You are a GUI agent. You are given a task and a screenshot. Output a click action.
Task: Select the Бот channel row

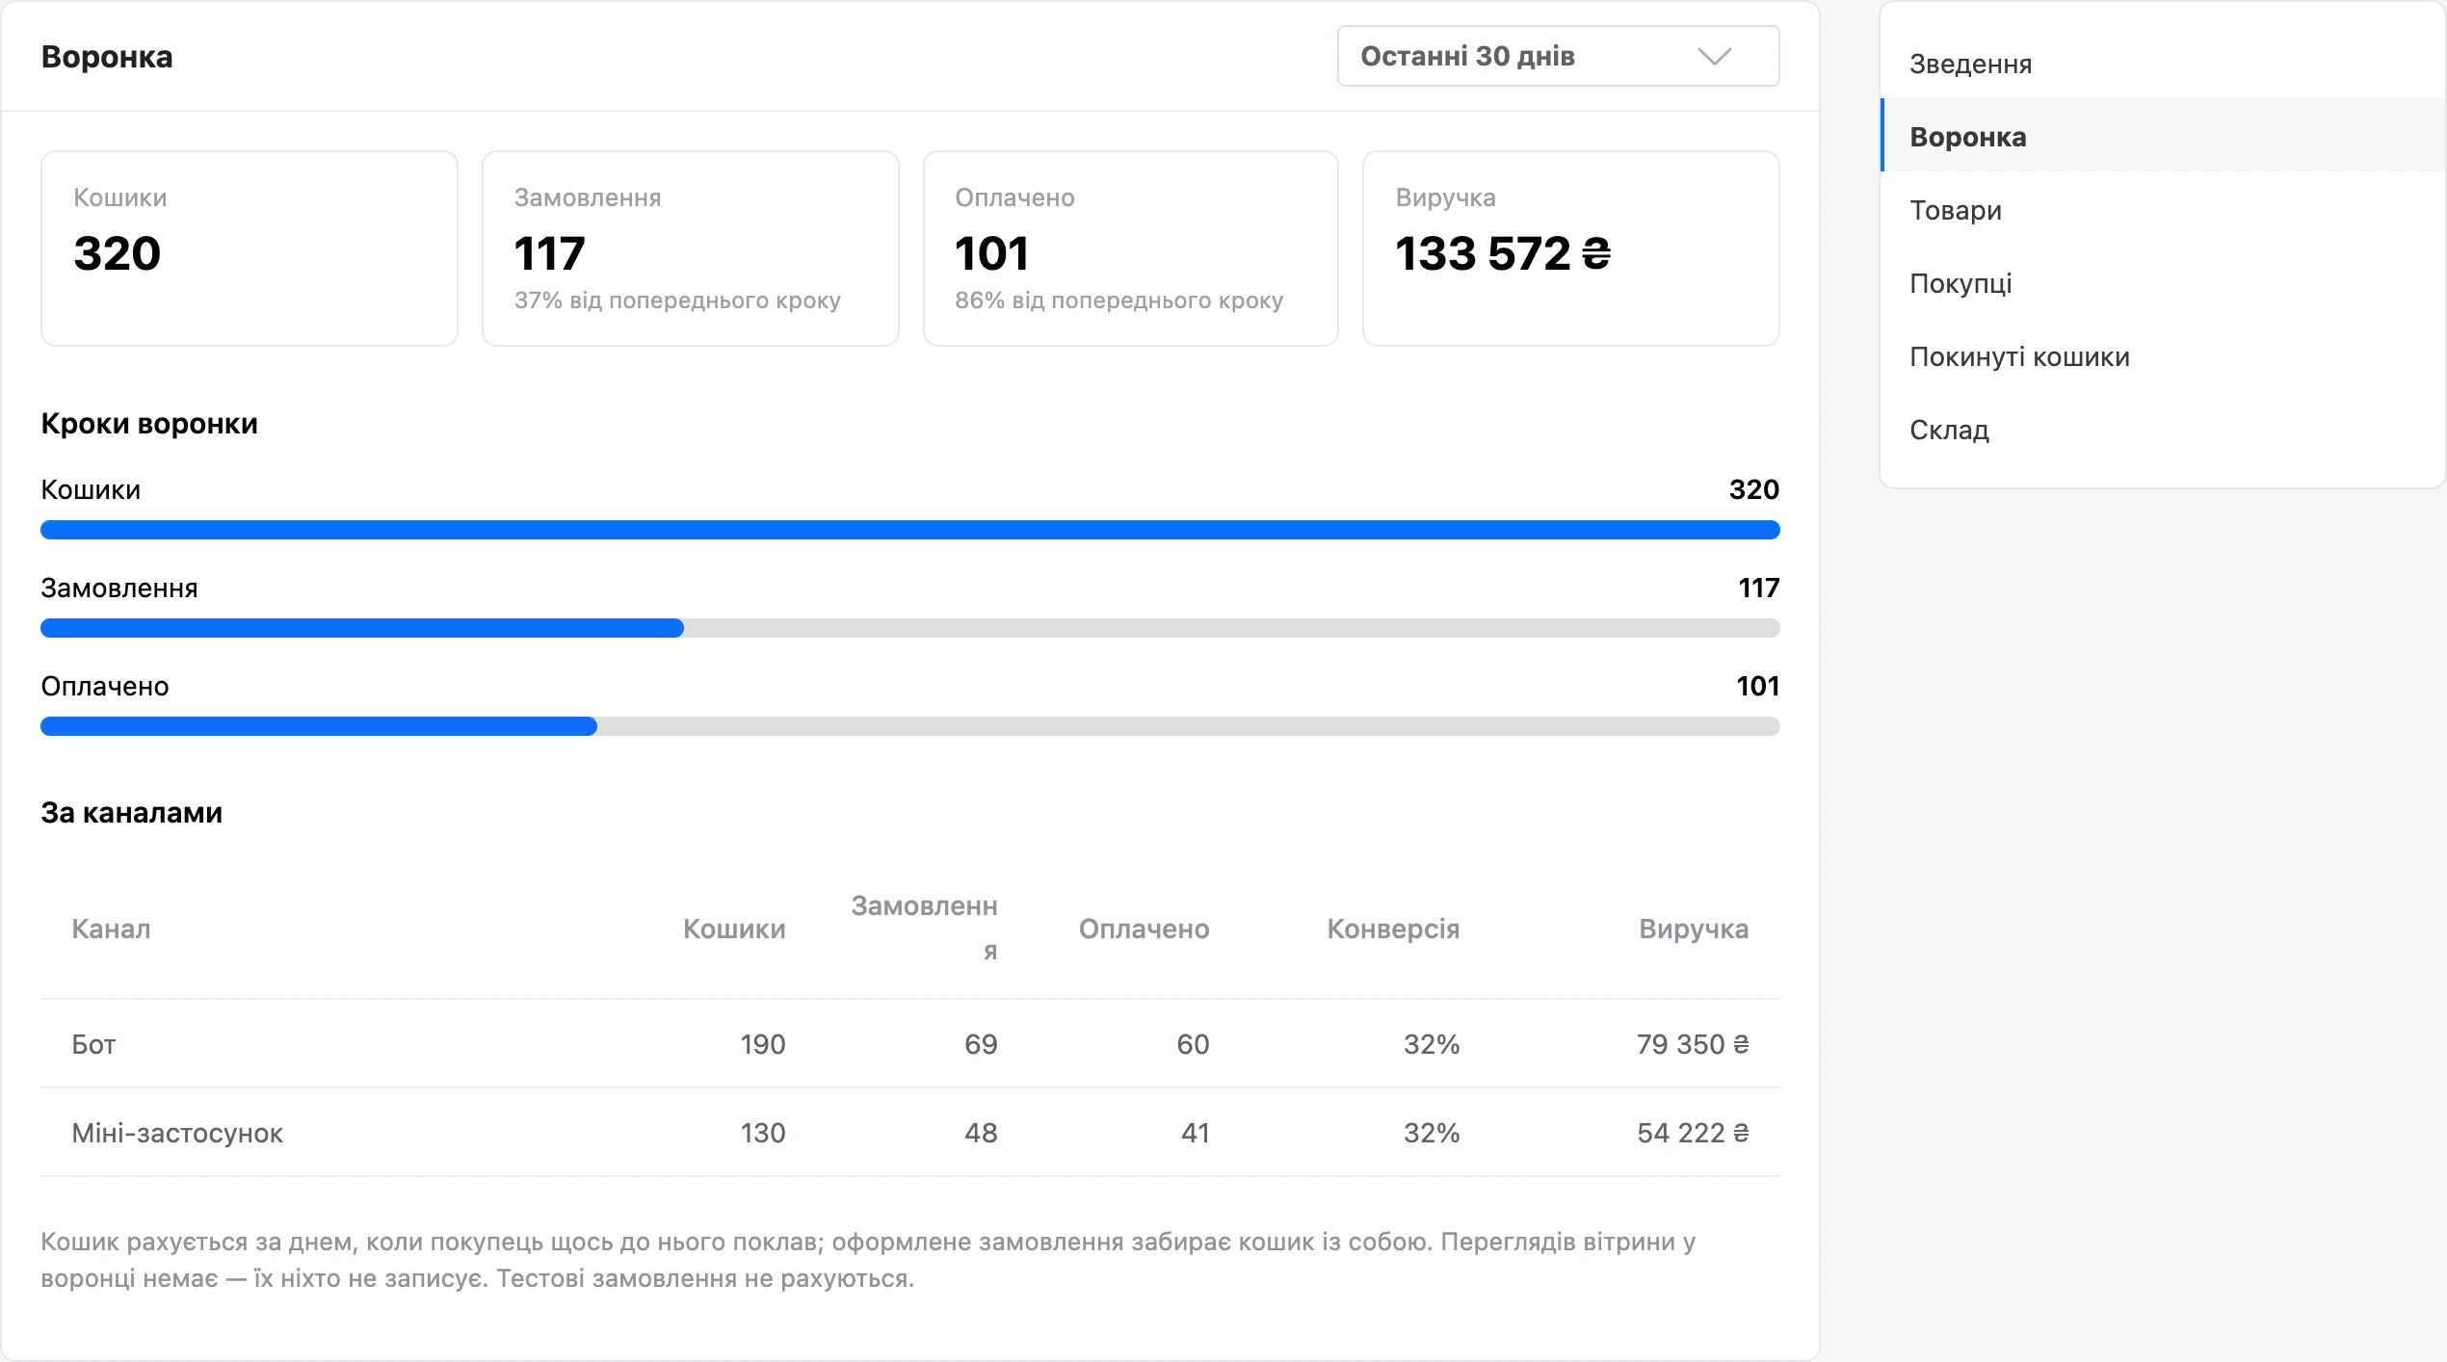910,1044
